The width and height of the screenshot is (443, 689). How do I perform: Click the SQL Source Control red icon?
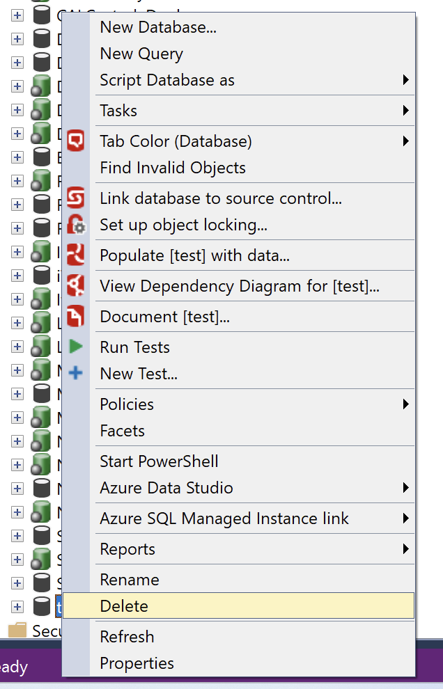tap(76, 198)
